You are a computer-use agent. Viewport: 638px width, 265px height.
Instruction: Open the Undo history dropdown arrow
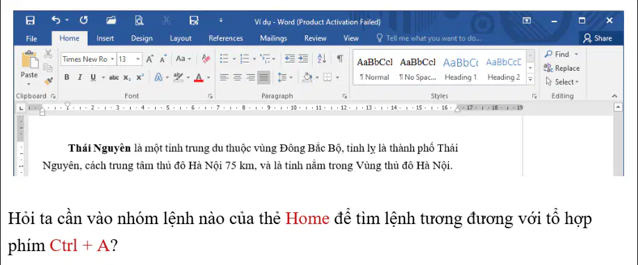click(67, 20)
